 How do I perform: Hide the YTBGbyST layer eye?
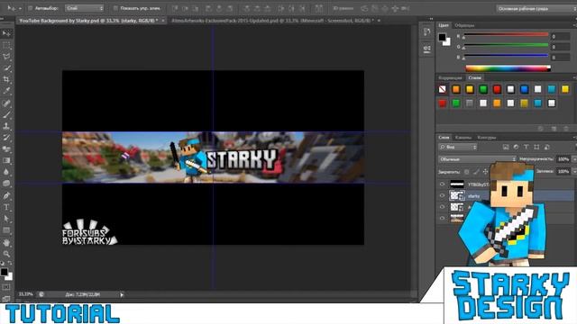(442, 184)
